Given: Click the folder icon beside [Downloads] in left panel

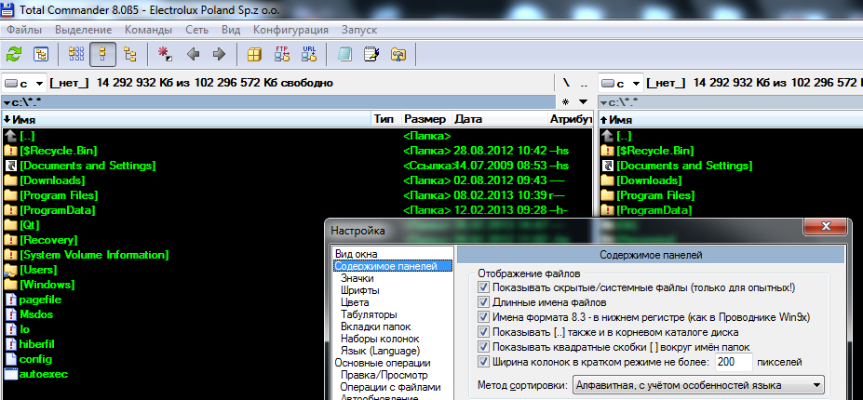Looking at the screenshot, I should (x=10, y=180).
